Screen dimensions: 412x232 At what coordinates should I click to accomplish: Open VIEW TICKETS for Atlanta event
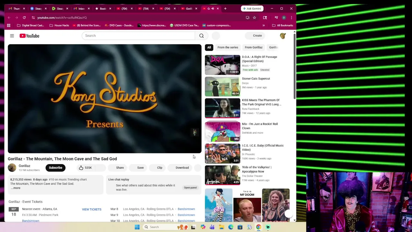tap(91, 209)
